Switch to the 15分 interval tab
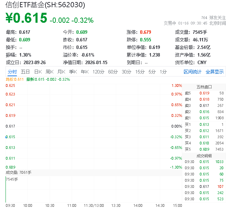This screenshot has height=212, width=226. 140,72
